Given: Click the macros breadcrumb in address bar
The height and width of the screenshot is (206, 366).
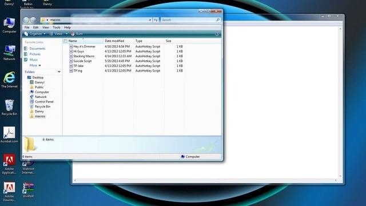Looking at the screenshot, I should pos(55,20).
